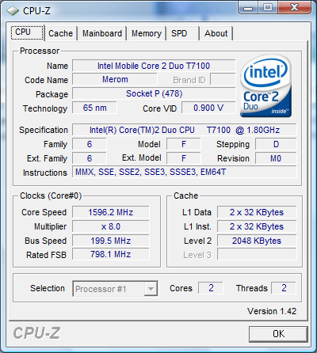Click the Package value 'Socket P (478)'
The height and width of the screenshot is (353, 317).
coord(154,93)
